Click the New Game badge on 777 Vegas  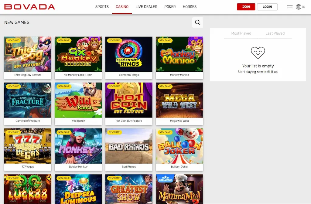pyautogui.click(x=13, y=132)
